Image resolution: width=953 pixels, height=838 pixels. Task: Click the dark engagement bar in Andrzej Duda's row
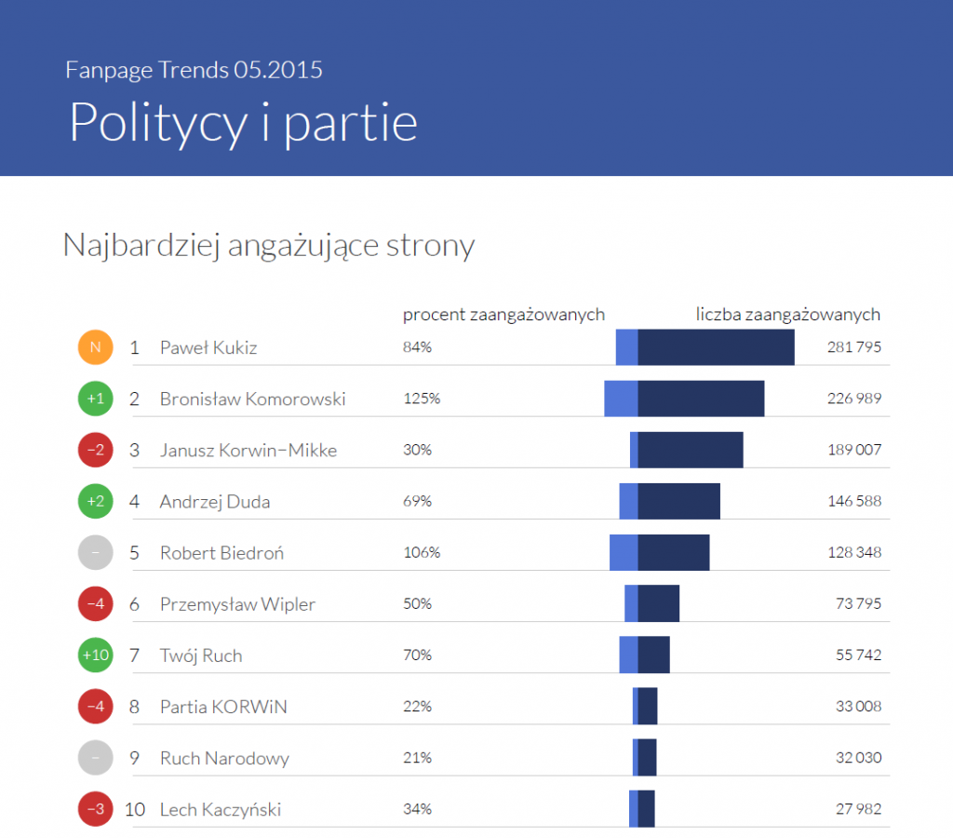click(678, 502)
